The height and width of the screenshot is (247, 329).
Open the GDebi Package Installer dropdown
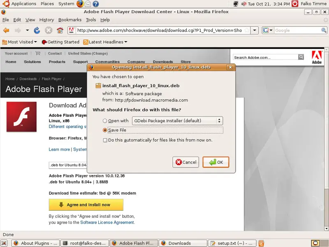(177, 121)
